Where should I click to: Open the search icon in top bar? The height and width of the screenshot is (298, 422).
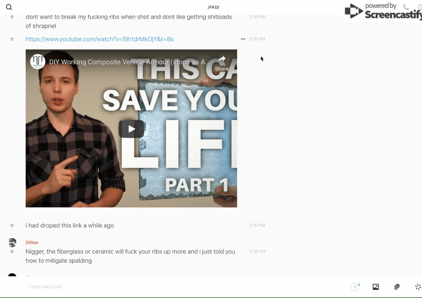(9, 7)
